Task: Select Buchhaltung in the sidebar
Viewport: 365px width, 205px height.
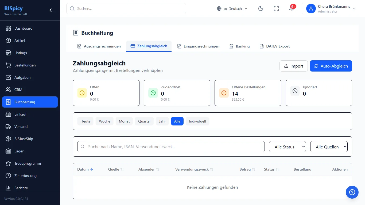Action: pos(30,102)
